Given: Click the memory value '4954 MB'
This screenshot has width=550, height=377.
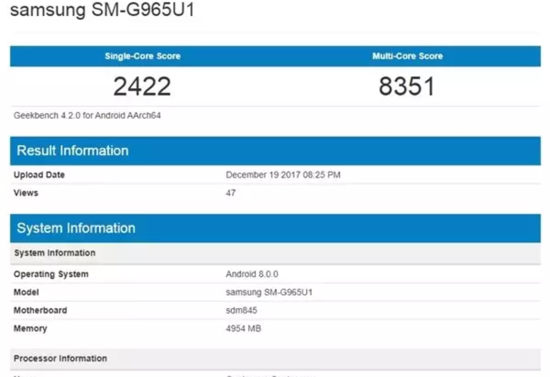Looking at the screenshot, I should point(243,329).
